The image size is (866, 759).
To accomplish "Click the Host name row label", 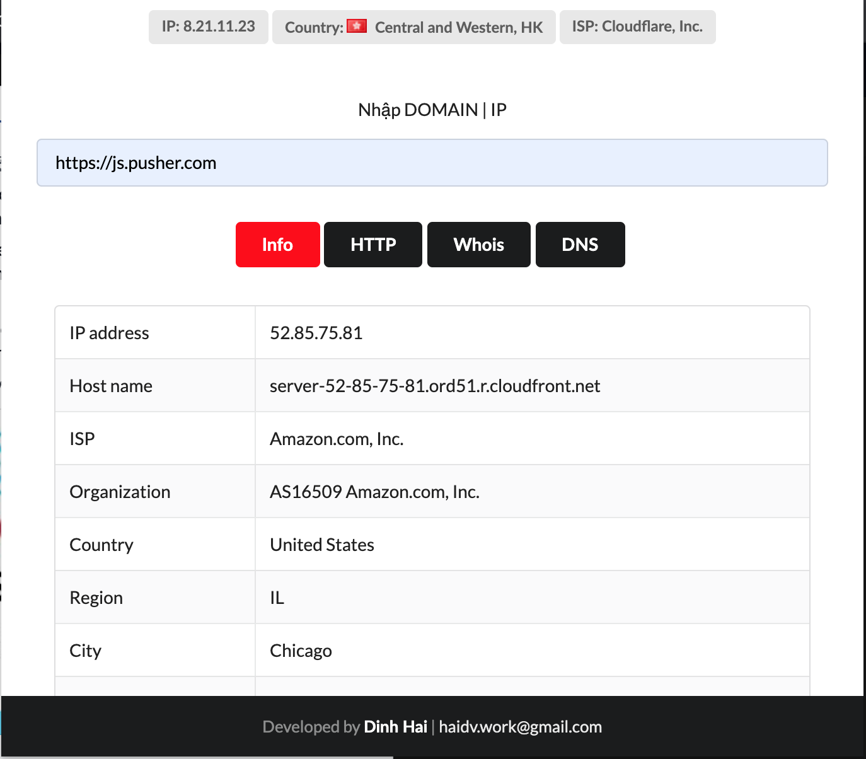I will point(111,386).
